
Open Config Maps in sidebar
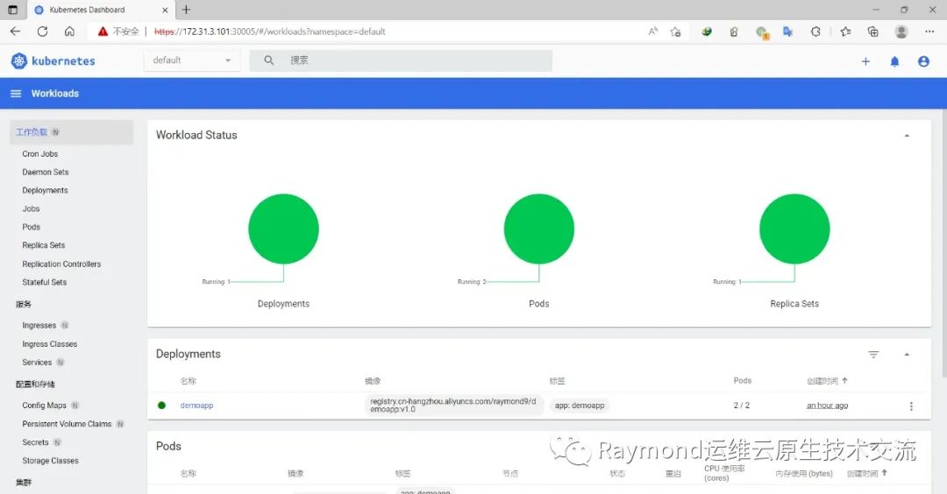click(x=44, y=406)
